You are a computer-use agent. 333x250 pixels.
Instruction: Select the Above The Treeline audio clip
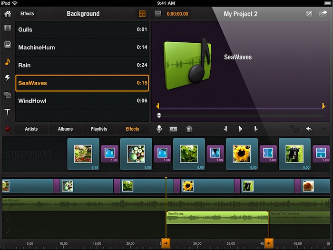(300, 218)
